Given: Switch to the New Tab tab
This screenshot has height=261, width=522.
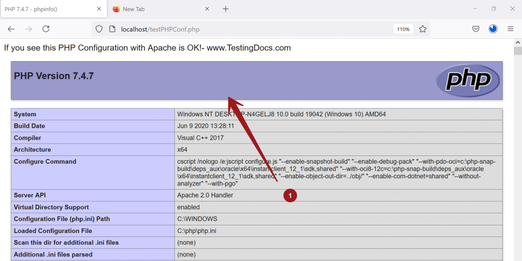Looking at the screenshot, I should point(153,9).
